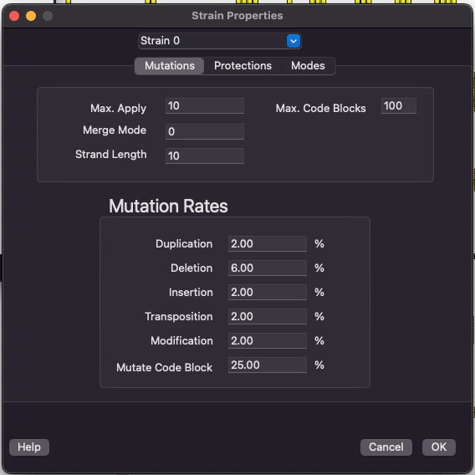Open the Strain 0 dropdown
Screen dimensions: 475x475
coord(219,41)
